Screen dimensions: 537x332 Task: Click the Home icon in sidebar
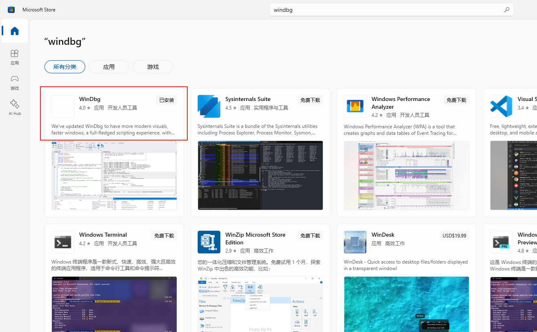15,31
